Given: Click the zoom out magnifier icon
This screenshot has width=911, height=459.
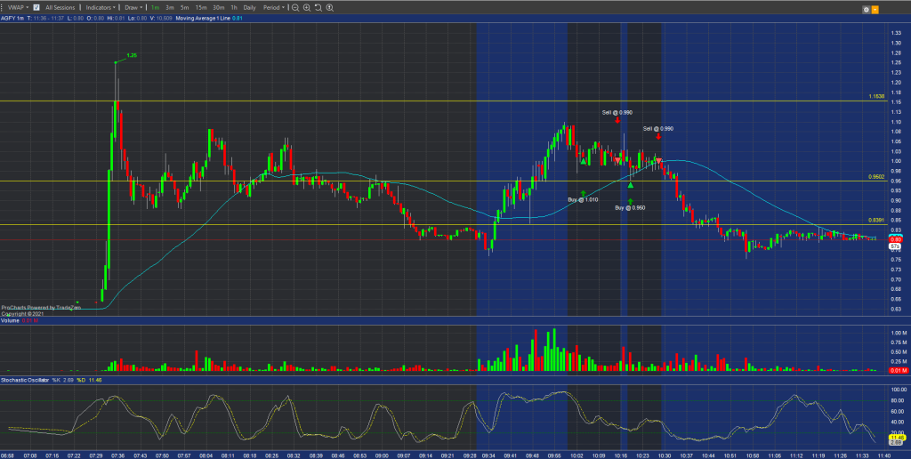Looking at the screenshot, I should [x=295, y=7].
